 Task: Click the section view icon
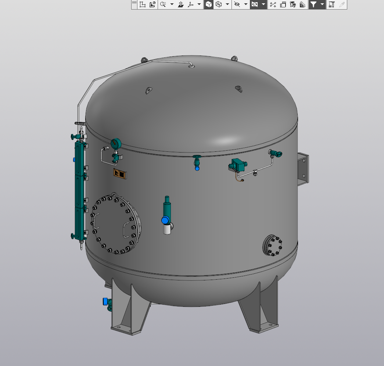tap(293, 4)
